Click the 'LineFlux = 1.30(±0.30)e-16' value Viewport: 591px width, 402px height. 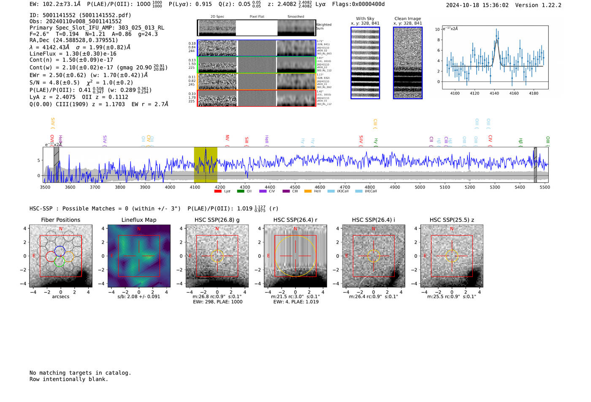[73, 54]
